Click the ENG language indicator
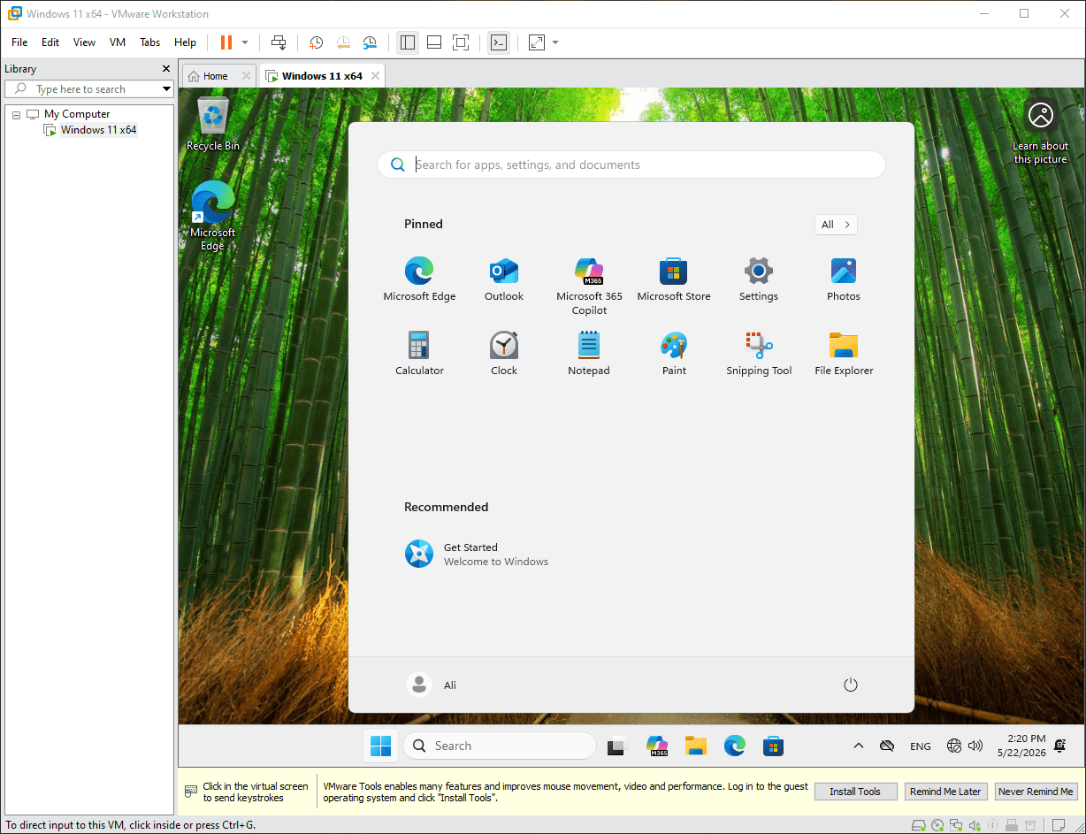This screenshot has height=834, width=1086. pos(921,746)
